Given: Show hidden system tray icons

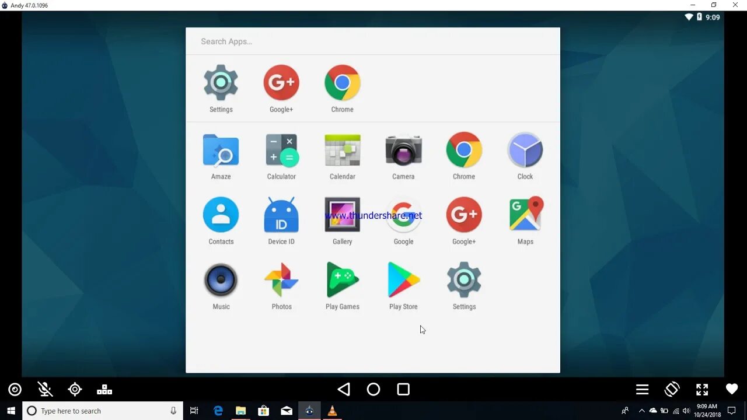Looking at the screenshot, I should [641, 411].
